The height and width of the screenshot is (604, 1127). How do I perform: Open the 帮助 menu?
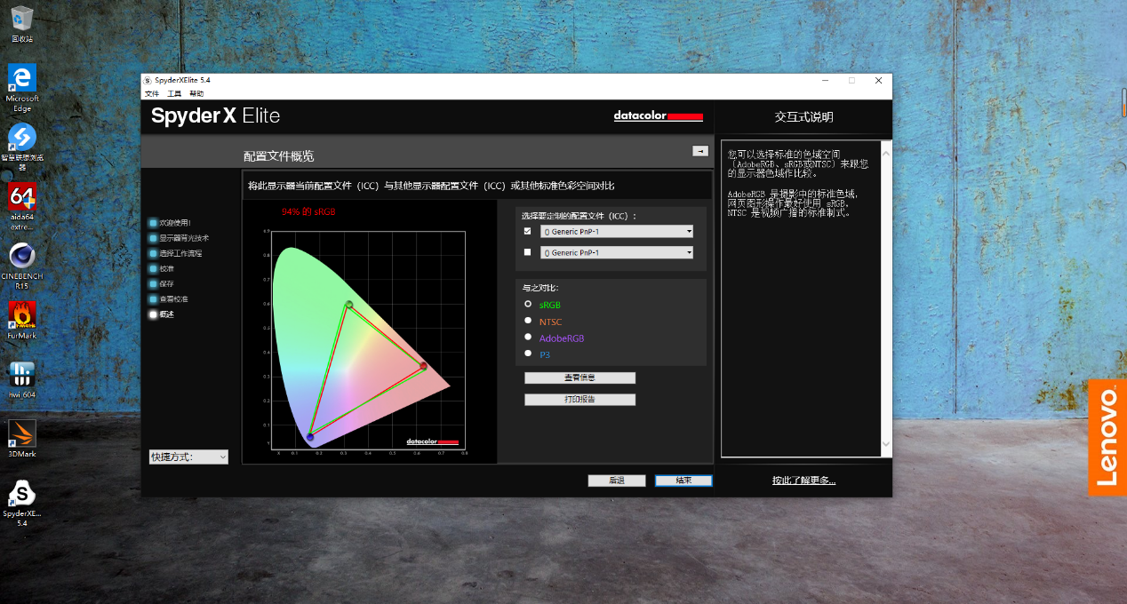click(x=196, y=93)
